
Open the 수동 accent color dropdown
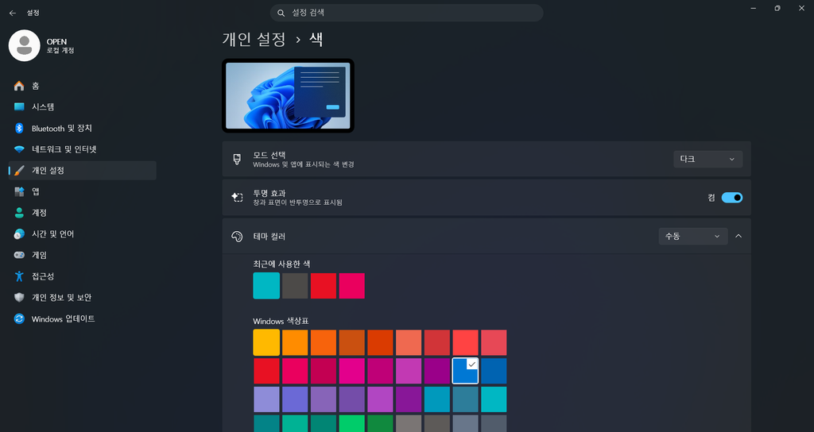tap(693, 237)
